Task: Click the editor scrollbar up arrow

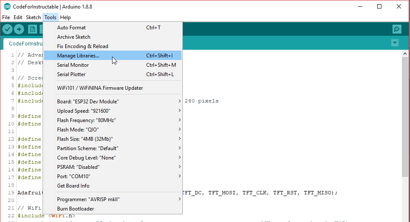Action: (405, 54)
